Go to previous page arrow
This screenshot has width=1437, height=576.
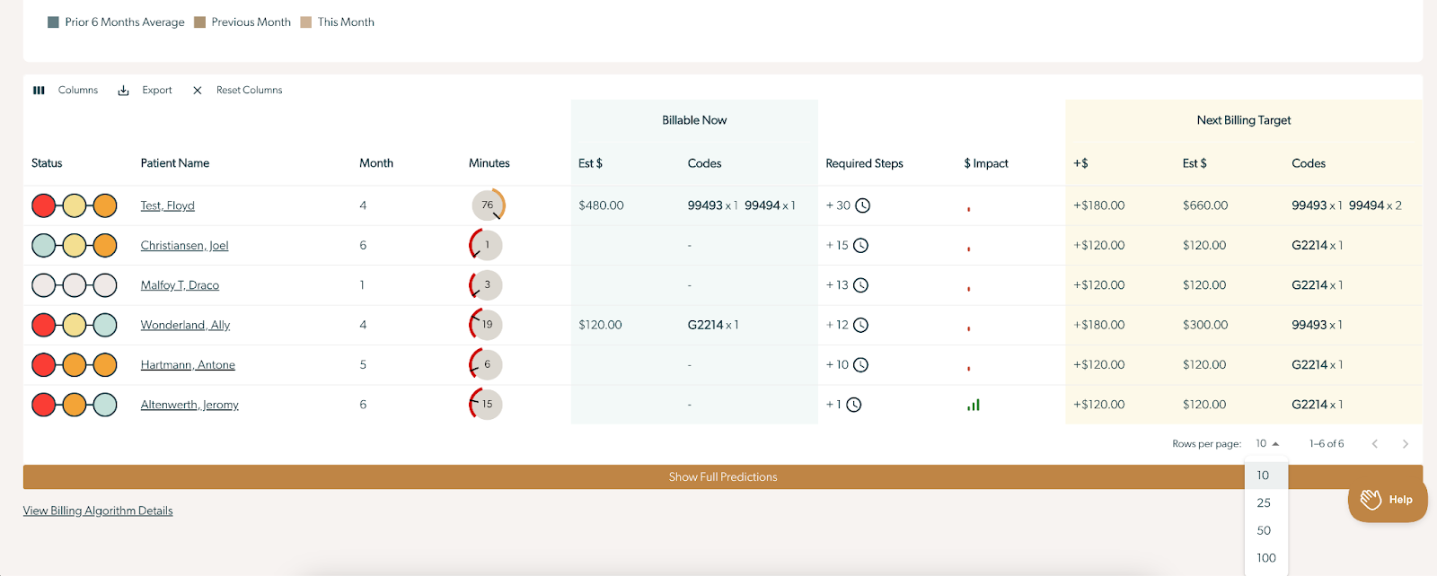(x=1374, y=444)
